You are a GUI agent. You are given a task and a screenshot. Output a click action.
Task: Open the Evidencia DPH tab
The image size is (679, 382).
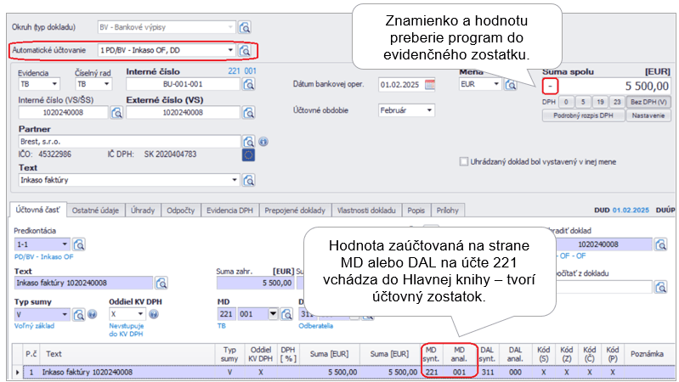click(230, 210)
